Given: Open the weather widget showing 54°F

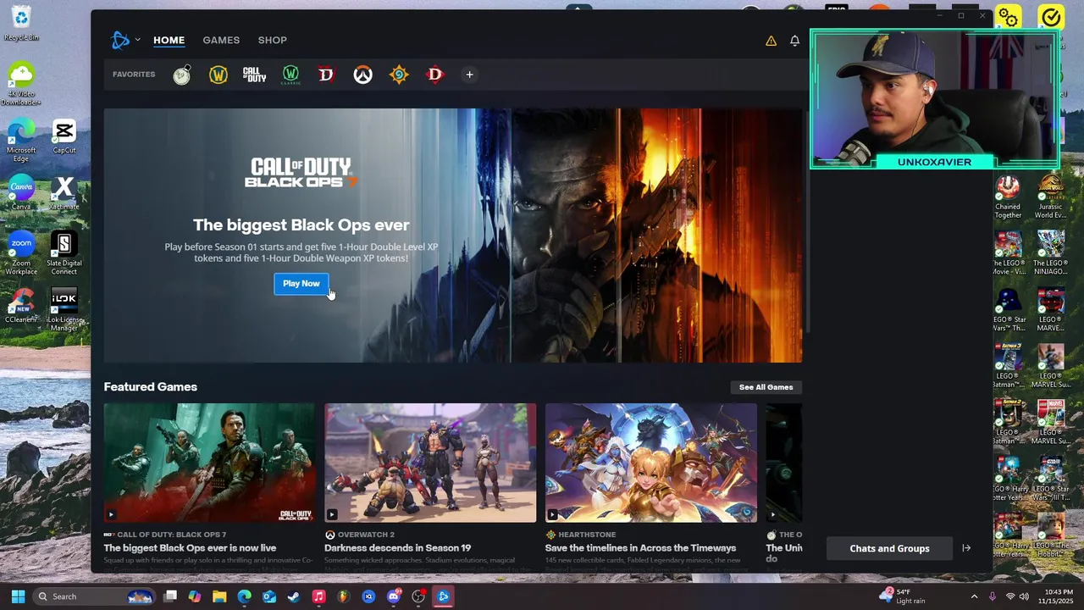Looking at the screenshot, I should 903,596.
